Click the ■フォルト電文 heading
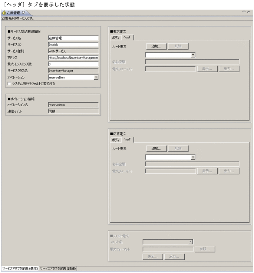 (x=119, y=236)
